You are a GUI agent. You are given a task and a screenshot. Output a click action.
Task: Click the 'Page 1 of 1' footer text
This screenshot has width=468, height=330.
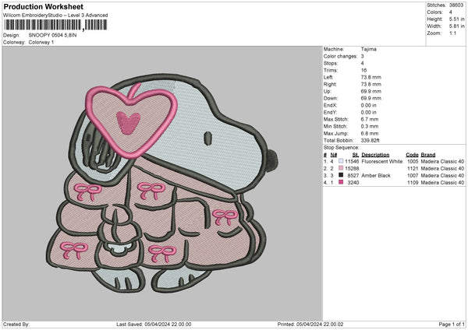452,324
